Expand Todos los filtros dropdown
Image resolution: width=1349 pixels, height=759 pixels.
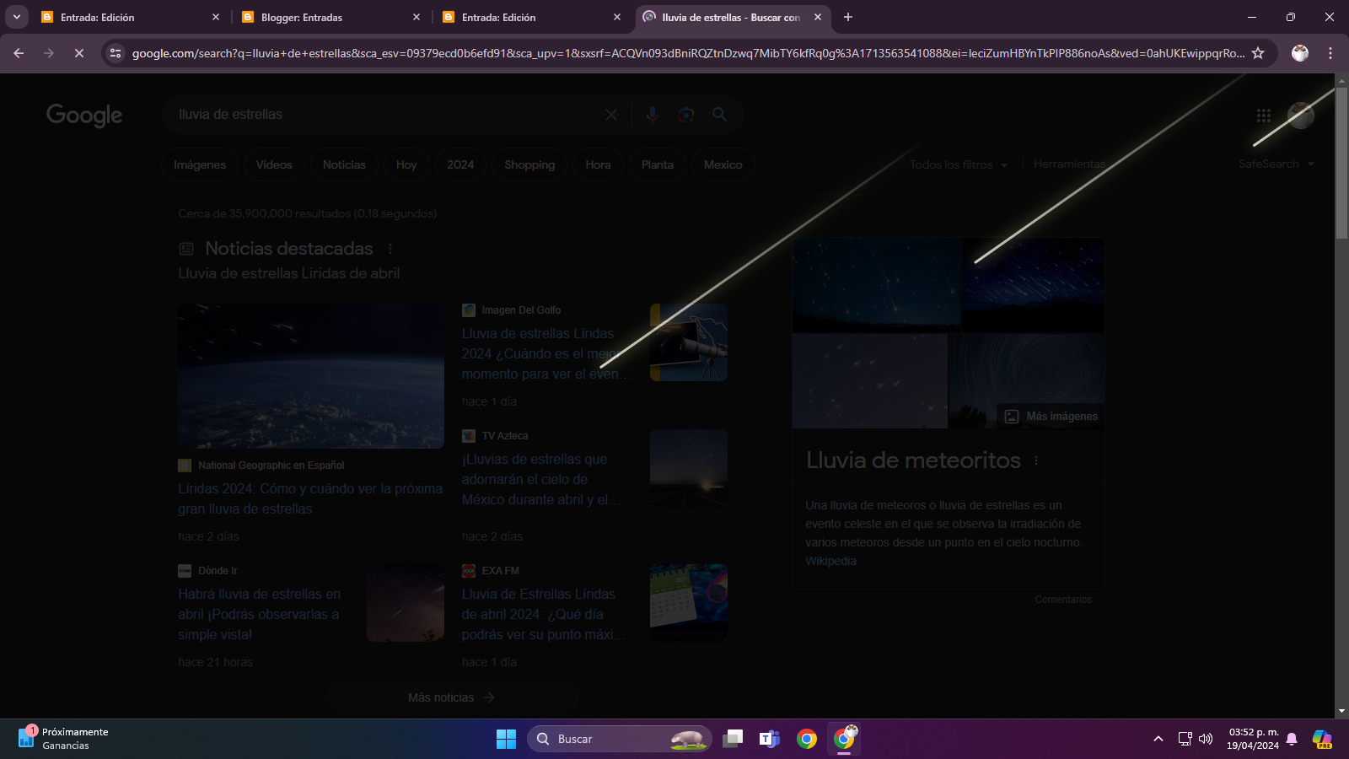coord(959,164)
